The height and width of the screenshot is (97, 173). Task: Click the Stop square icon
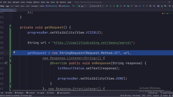(x=131, y=6)
